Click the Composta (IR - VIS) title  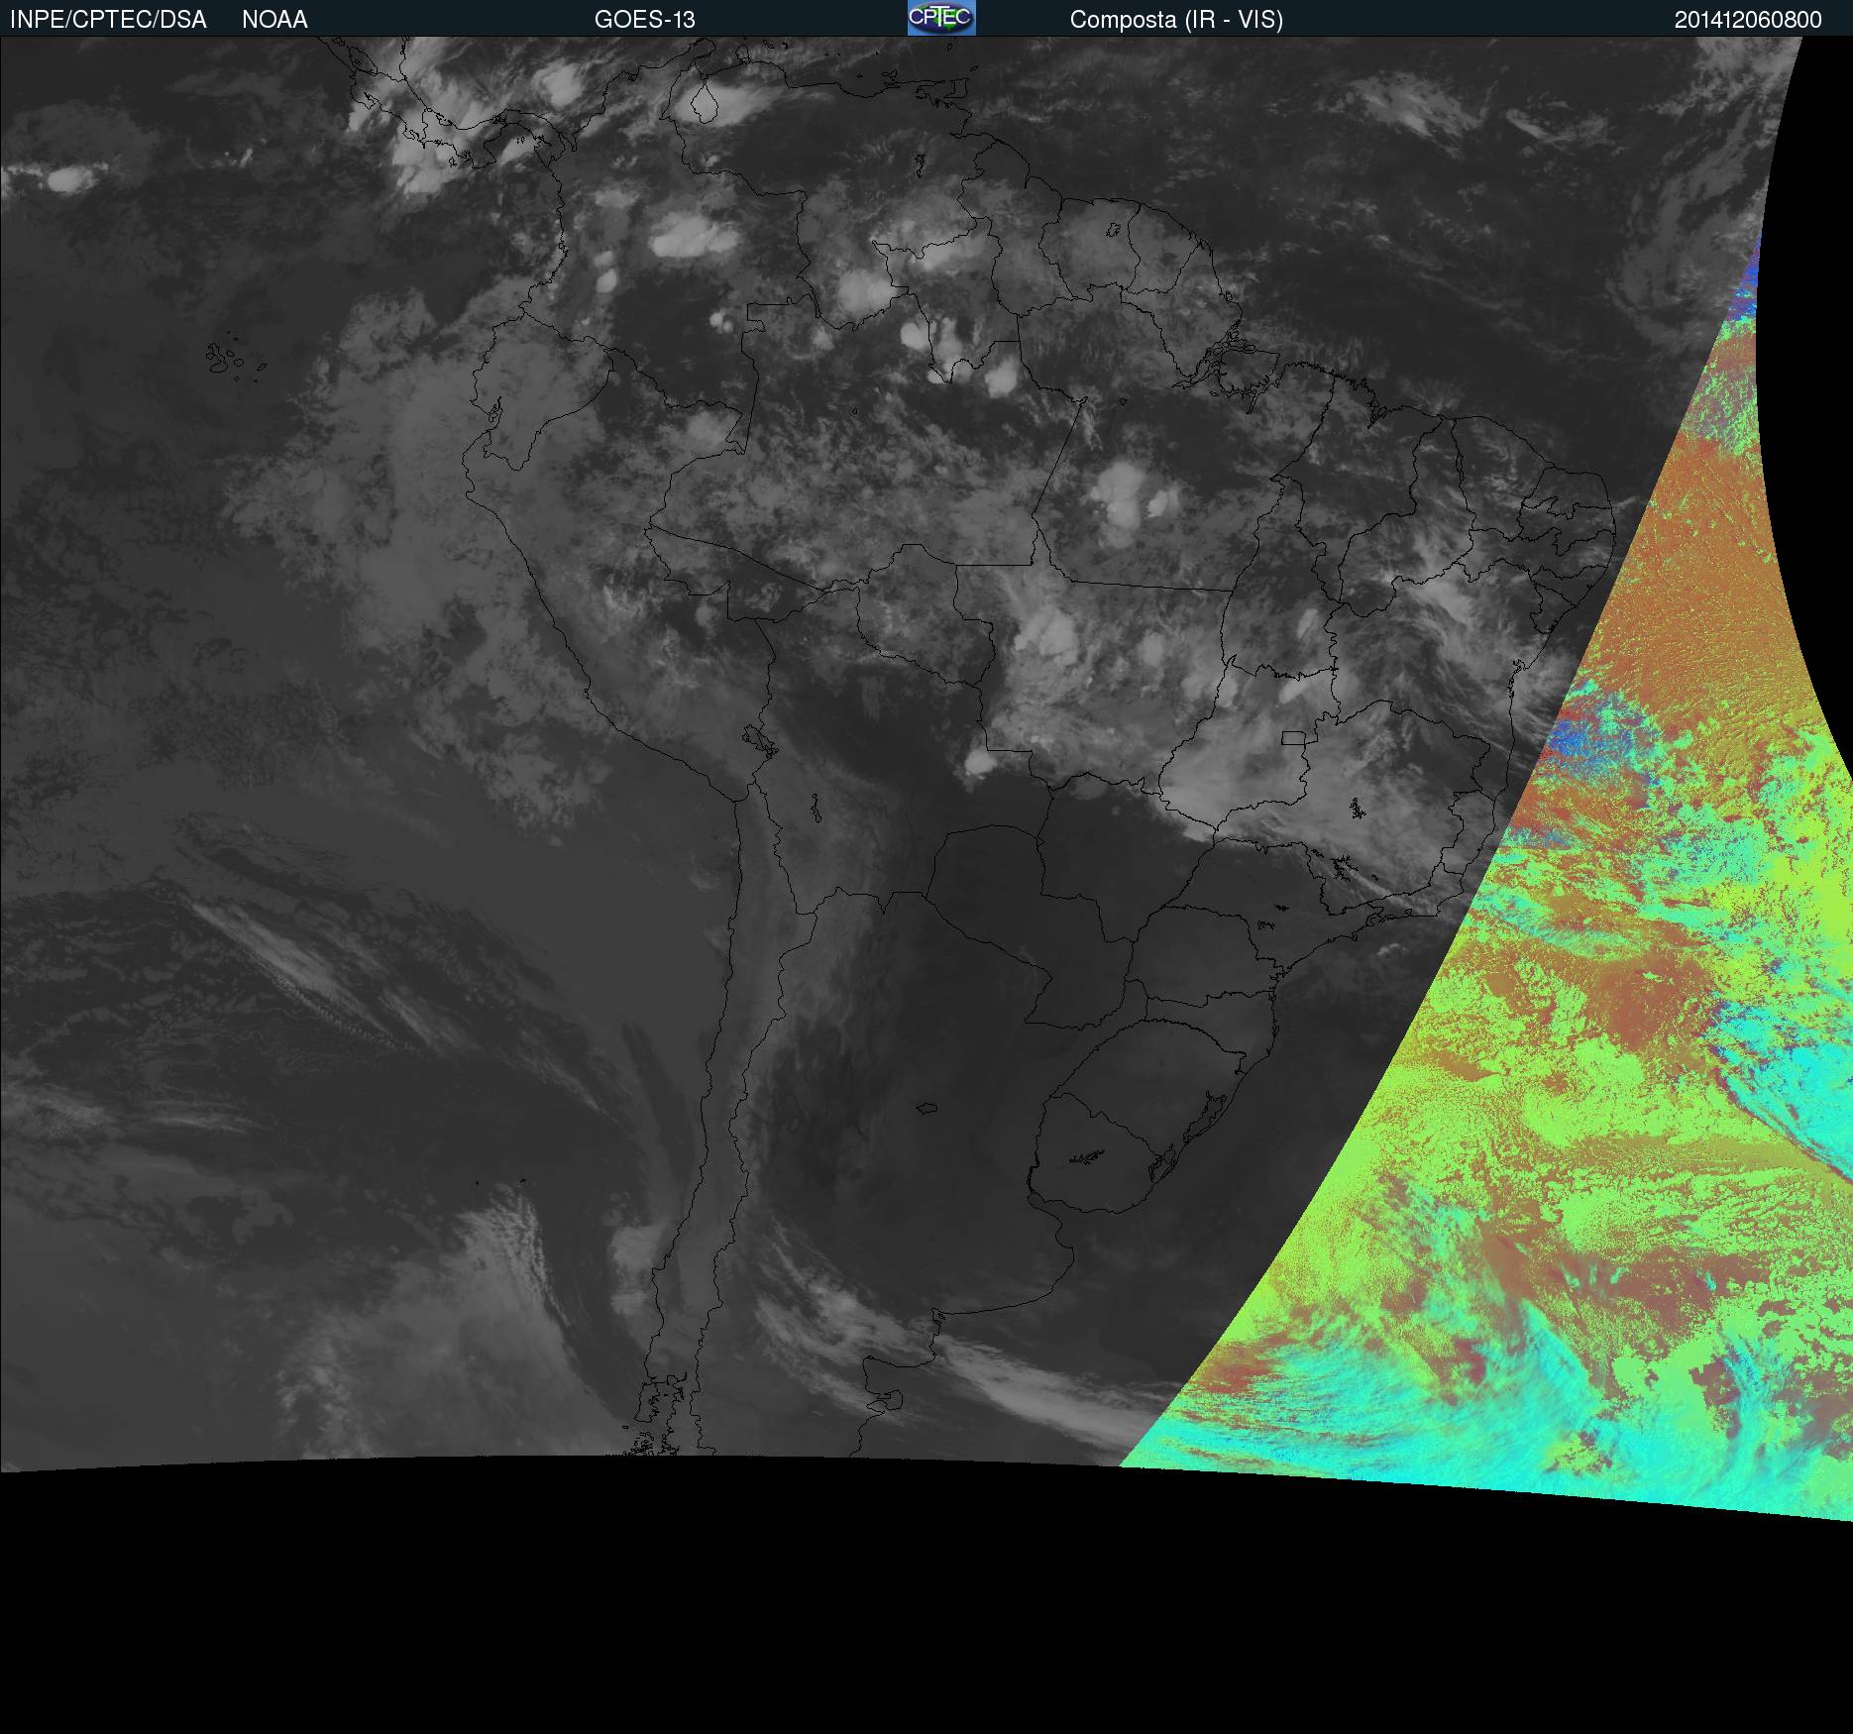tap(1176, 20)
